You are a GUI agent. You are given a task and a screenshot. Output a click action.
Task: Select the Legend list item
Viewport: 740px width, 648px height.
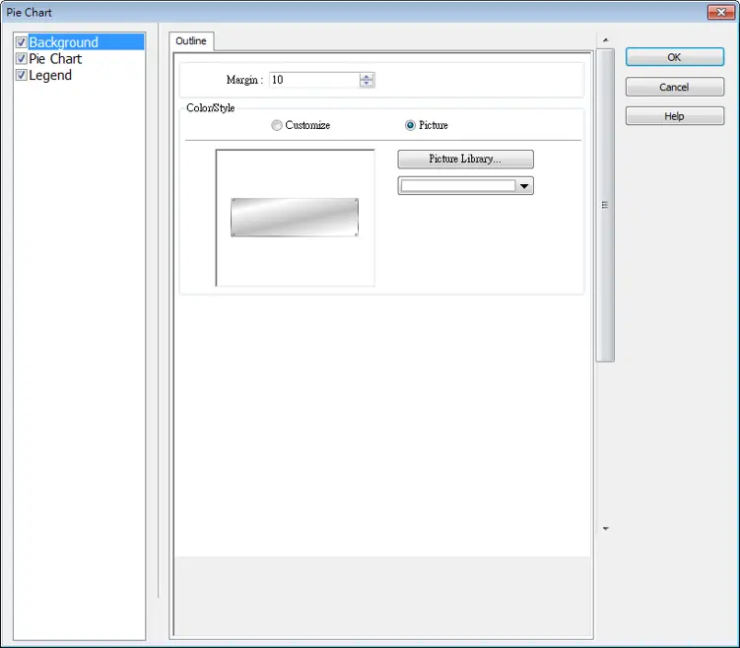[50, 75]
